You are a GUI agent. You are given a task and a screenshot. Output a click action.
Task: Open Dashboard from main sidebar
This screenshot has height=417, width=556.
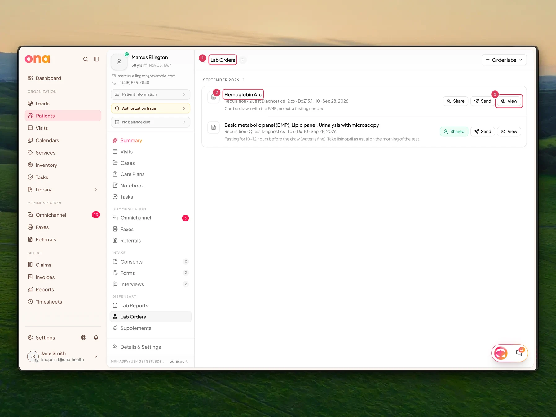coord(63,78)
